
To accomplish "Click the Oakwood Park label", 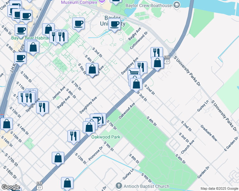I will pos(106,137).
